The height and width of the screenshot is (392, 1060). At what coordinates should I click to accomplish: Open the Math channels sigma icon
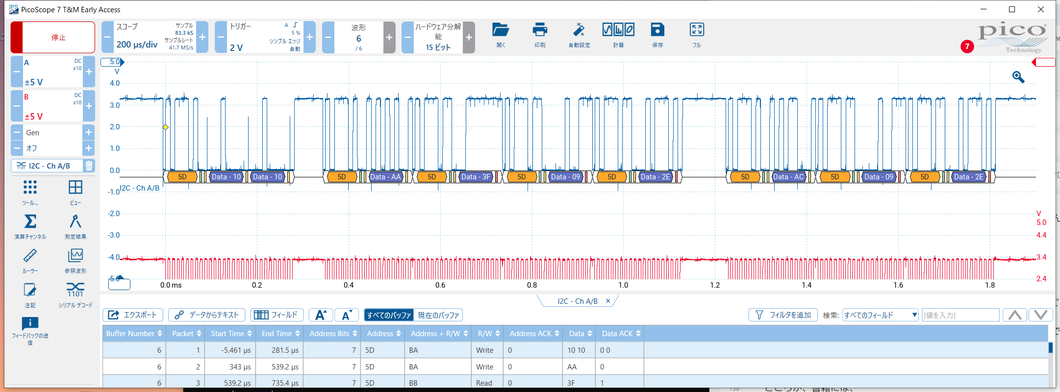(x=30, y=221)
